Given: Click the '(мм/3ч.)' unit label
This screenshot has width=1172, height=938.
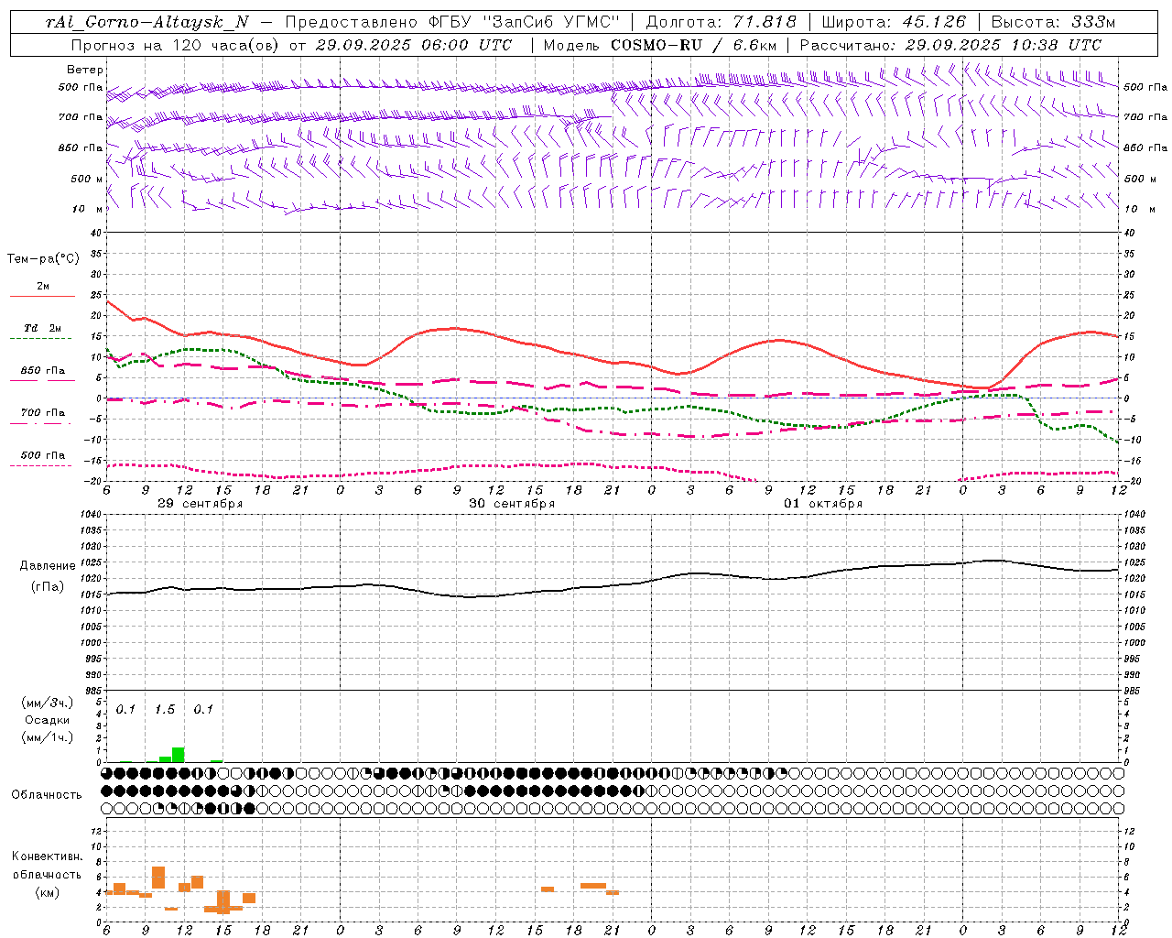Looking at the screenshot, I should (48, 703).
